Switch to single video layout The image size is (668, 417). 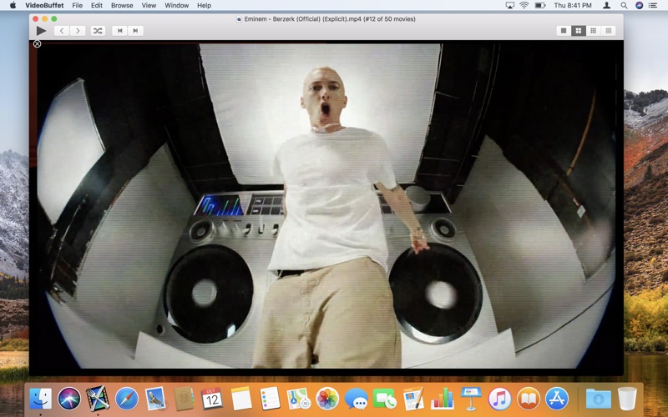click(564, 31)
